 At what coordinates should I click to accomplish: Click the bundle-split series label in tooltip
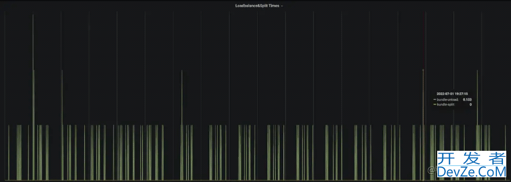(x=446, y=104)
